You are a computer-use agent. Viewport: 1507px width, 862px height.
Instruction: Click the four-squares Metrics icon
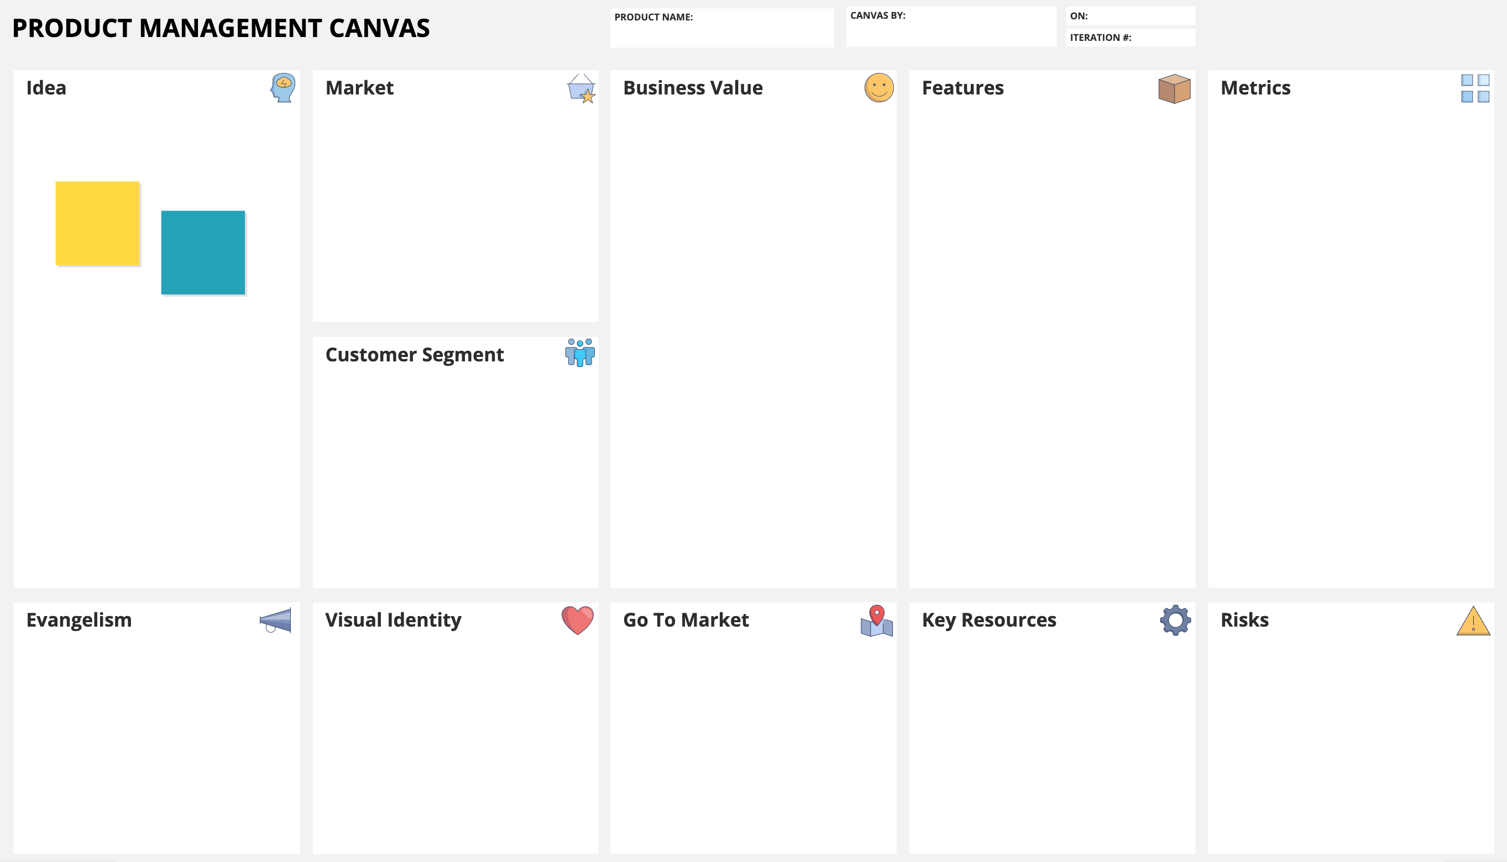[x=1474, y=88]
